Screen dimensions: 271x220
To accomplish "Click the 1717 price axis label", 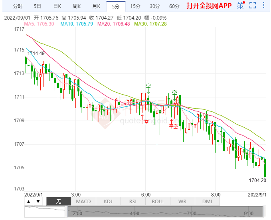I will (19, 29).
